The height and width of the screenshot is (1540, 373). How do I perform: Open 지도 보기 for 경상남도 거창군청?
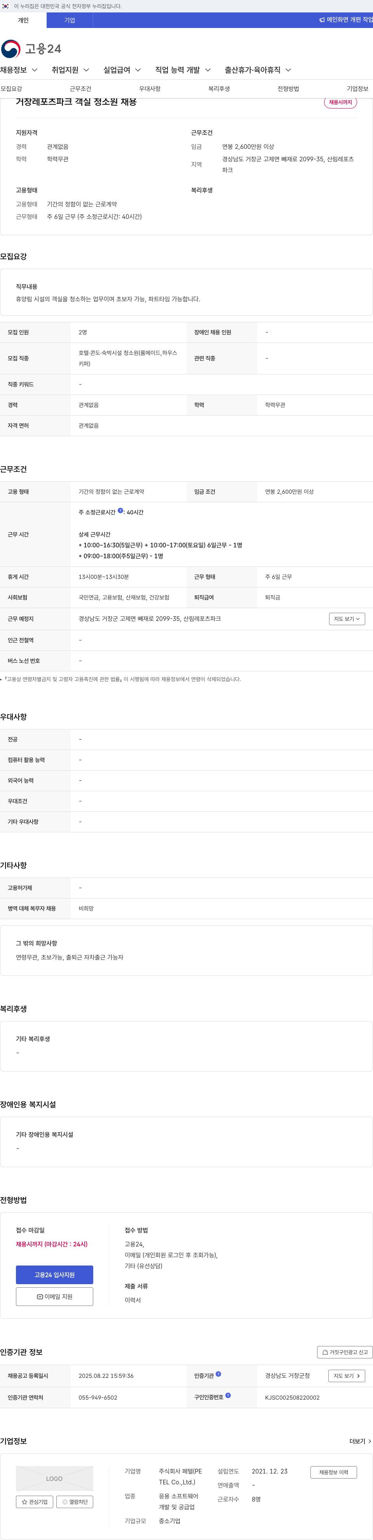click(347, 1376)
